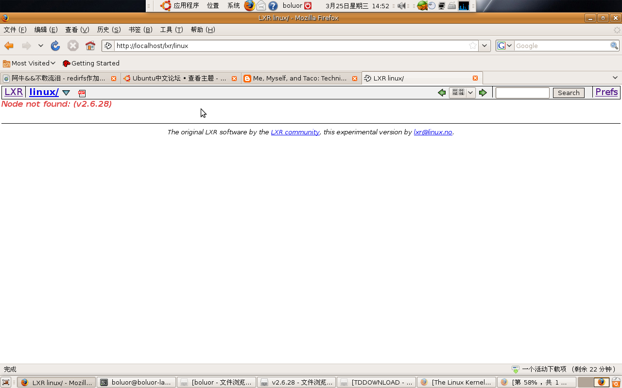The width and height of the screenshot is (622, 388).
Task: Open the list all tabs dropdown
Action: point(615,78)
